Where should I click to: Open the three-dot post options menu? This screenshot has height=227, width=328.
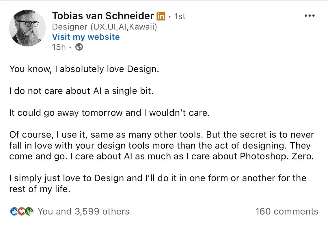310,16
